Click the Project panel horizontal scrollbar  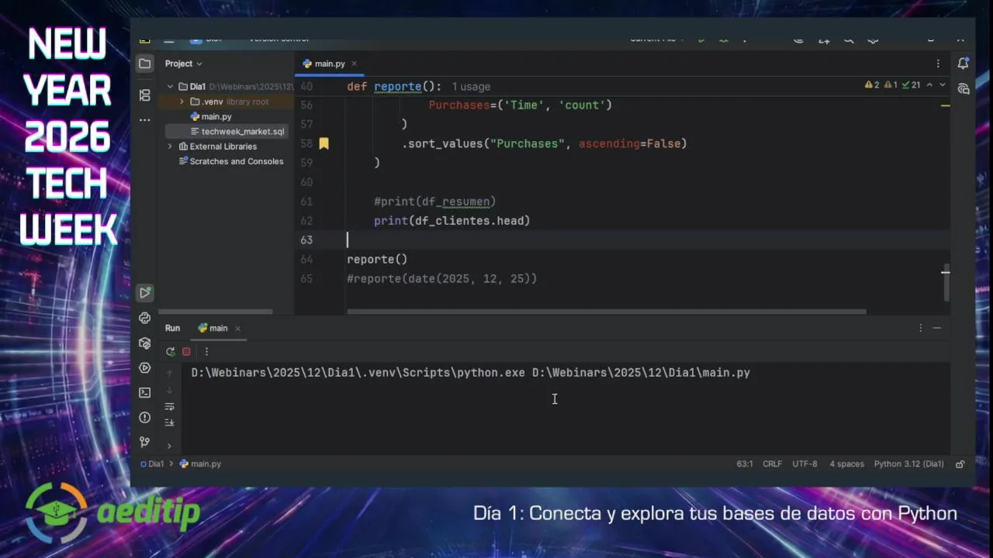pos(216,312)
